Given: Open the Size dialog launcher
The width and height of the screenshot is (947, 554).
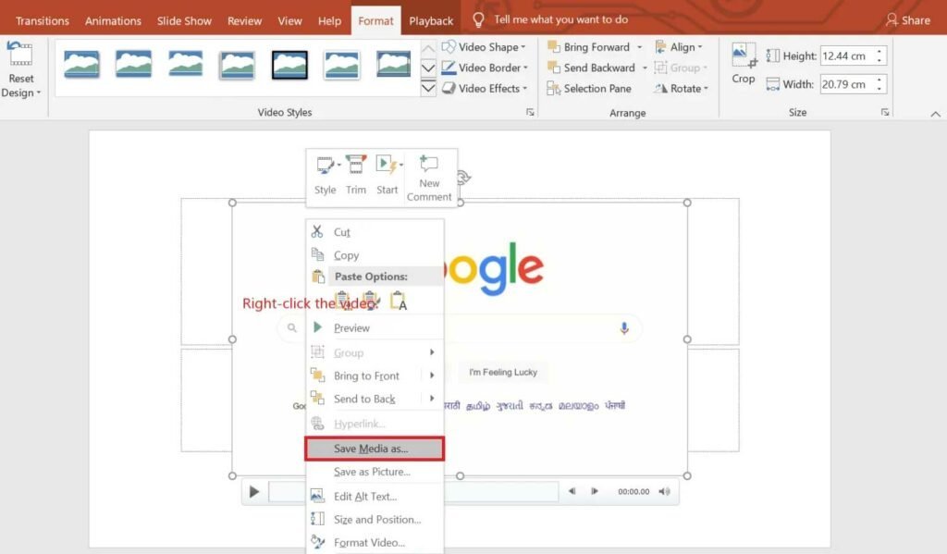Looking at the screenshot, I should coord(885,112).
